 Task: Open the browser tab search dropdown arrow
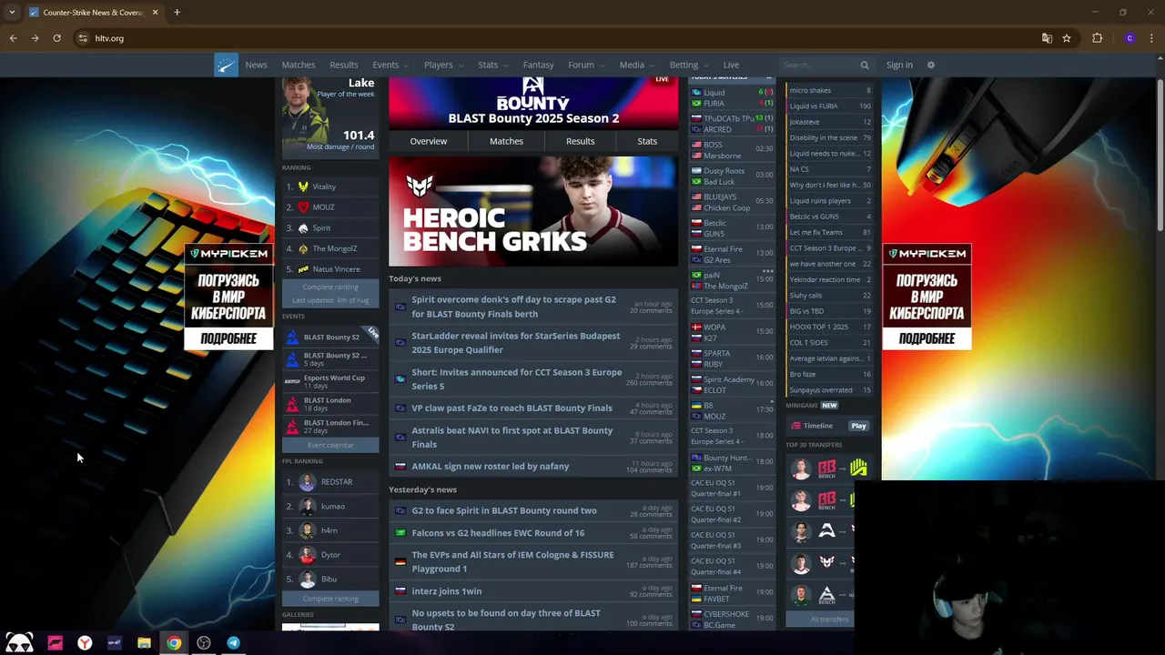click(x=11, y=12)
